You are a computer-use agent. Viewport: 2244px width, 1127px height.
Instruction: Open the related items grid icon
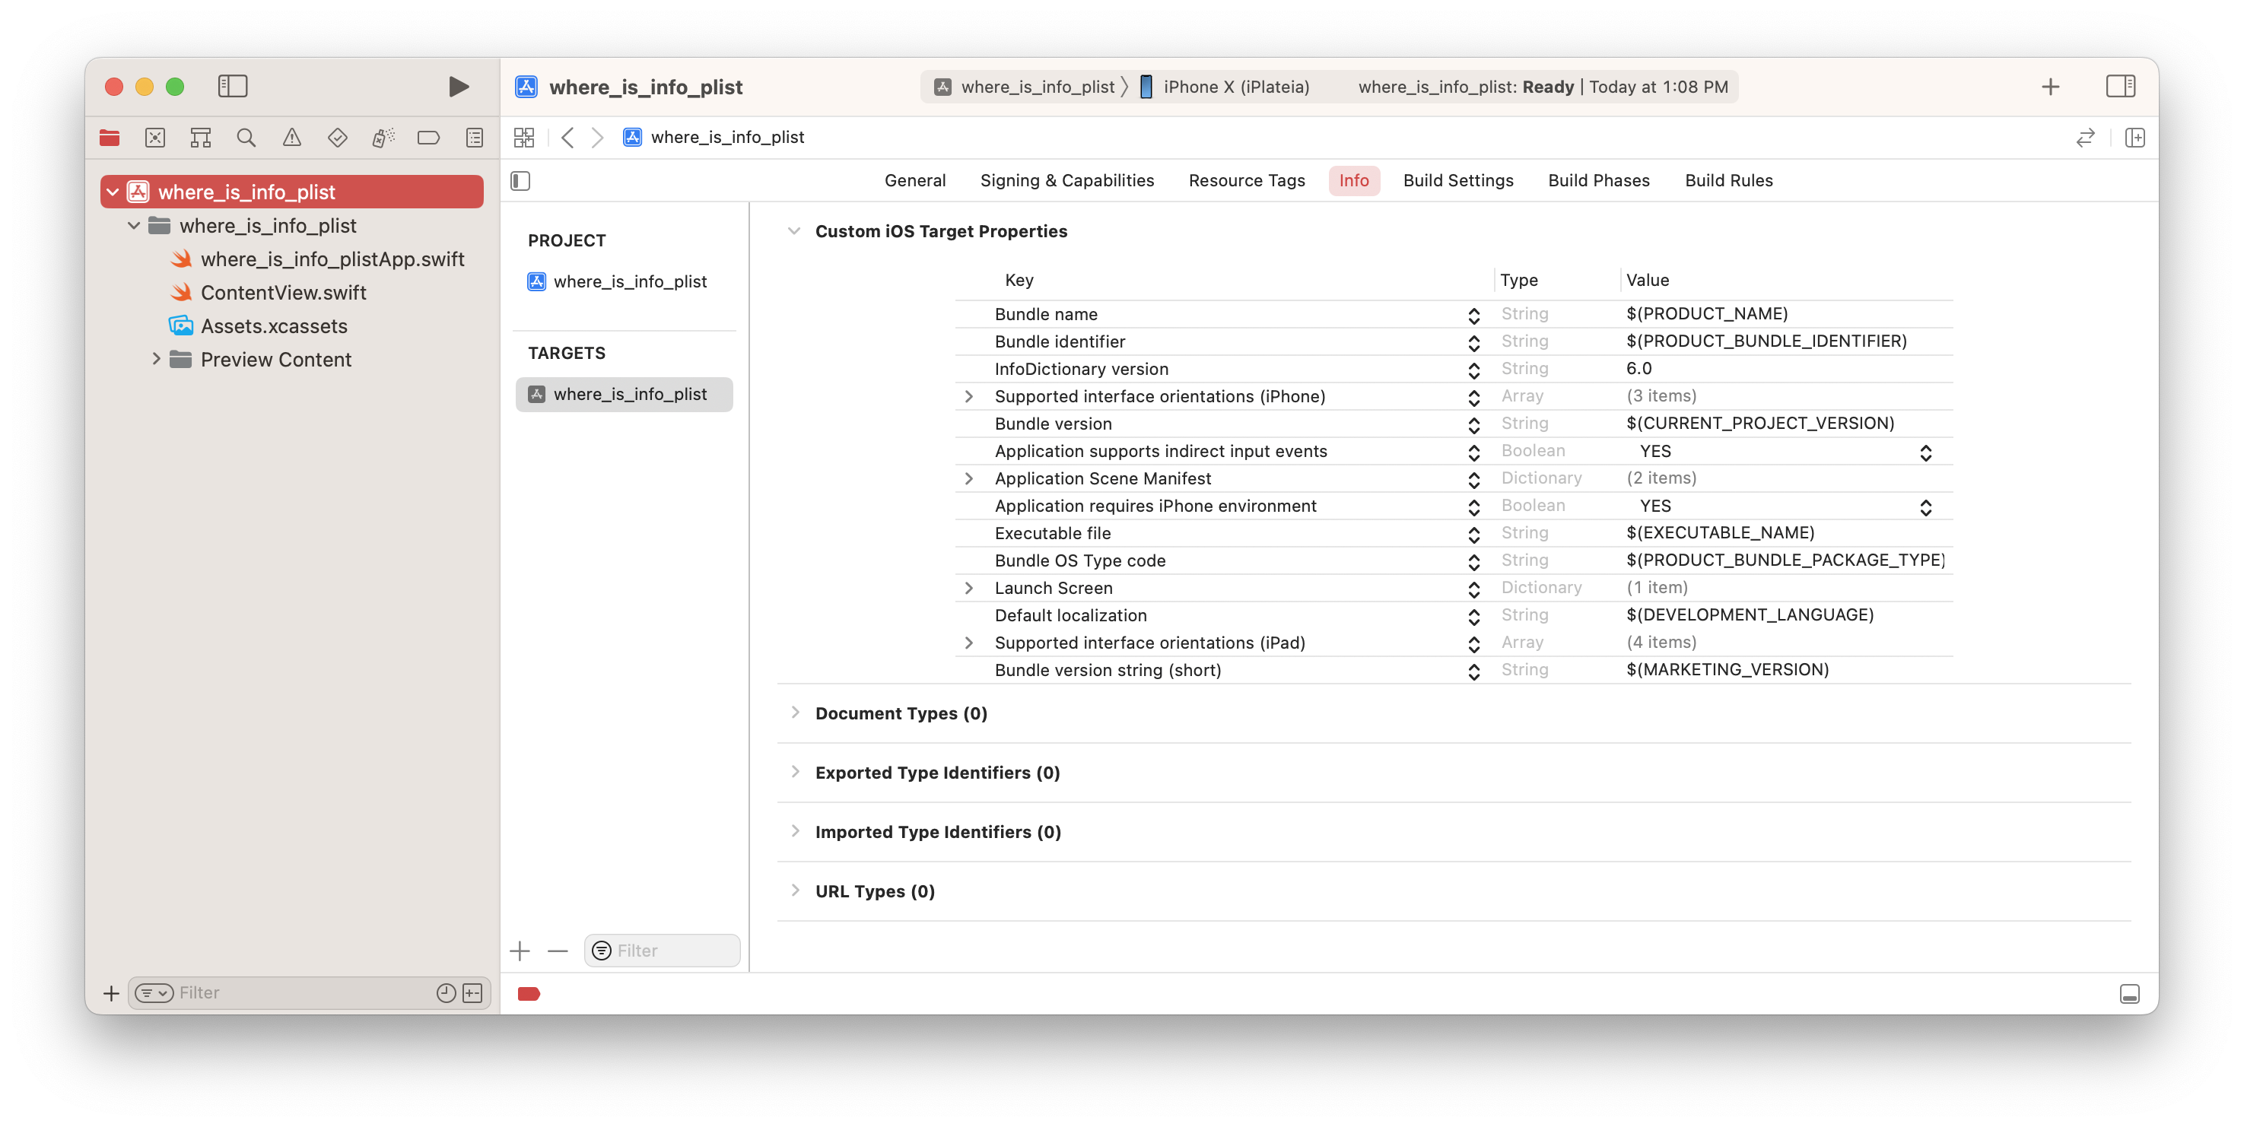[523, 138]
